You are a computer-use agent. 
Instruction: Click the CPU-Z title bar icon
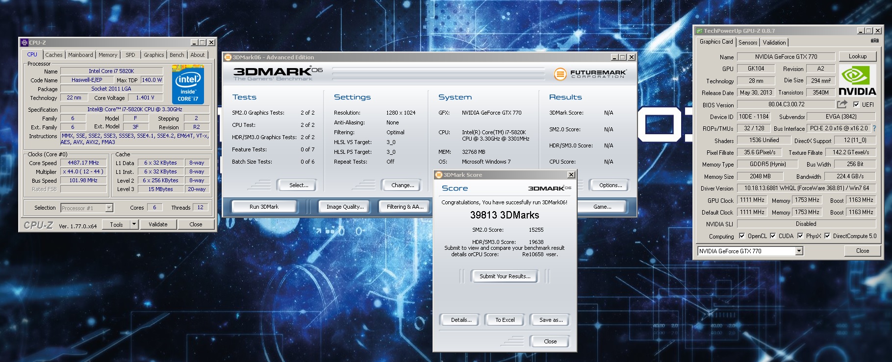[x=25, y=43]
